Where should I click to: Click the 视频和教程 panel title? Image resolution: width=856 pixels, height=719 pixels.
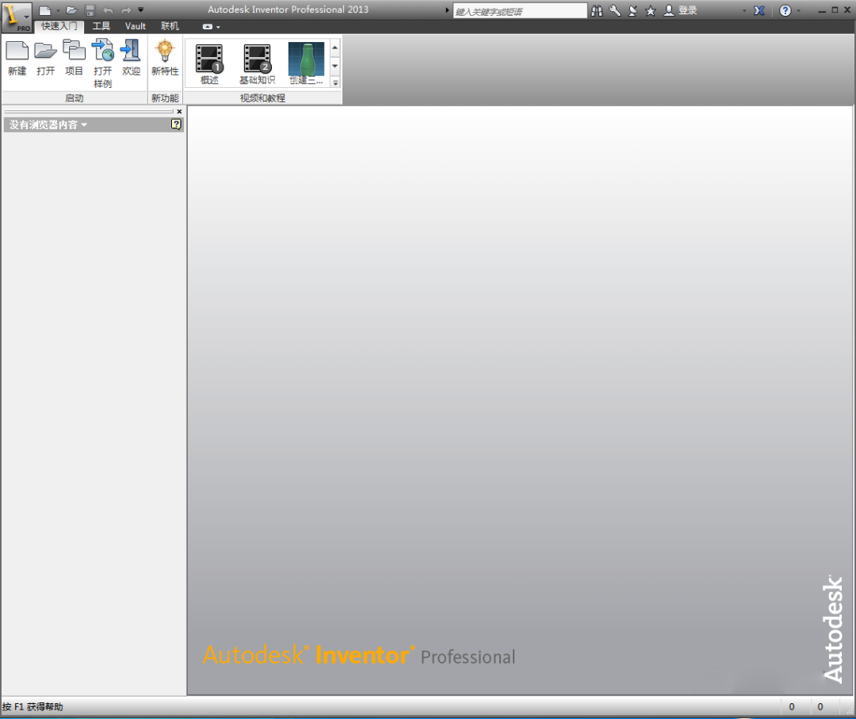tap(262, 98)
